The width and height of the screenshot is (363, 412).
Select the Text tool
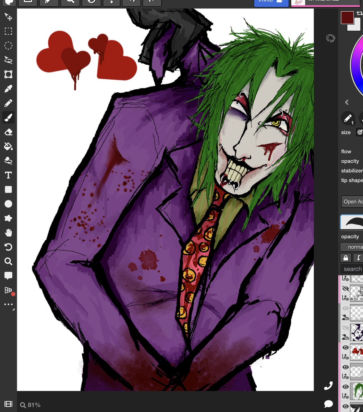(8, 175)
